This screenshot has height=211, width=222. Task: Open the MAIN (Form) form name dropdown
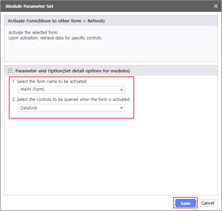pos(71,90)
